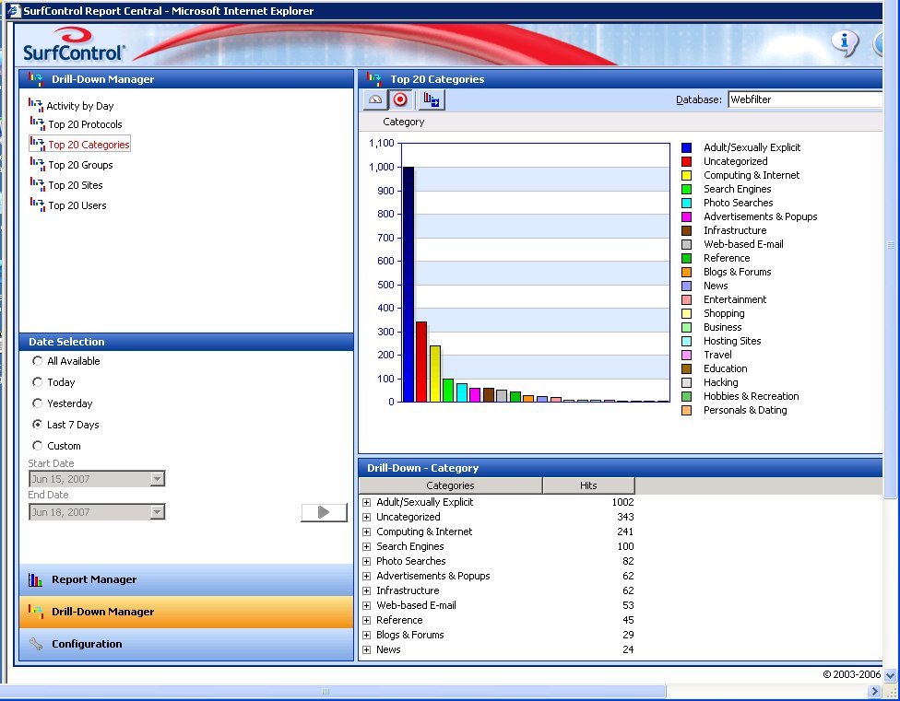This screenshot has width=900, height=701.
Task: Click the Top 20 Categories panel header icon
Action: point(374,78)
